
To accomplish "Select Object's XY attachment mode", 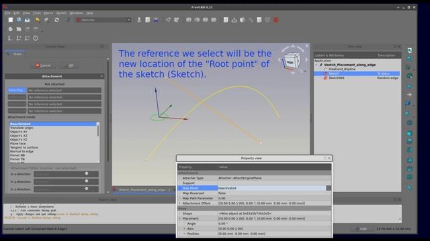I will coord(19,132).
